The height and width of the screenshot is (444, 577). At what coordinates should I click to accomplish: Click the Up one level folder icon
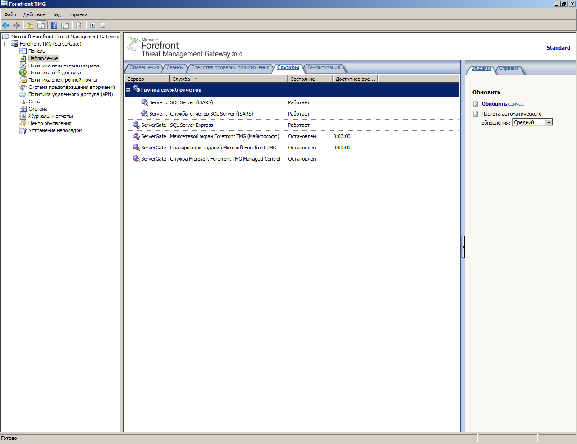tap(30, 25)
